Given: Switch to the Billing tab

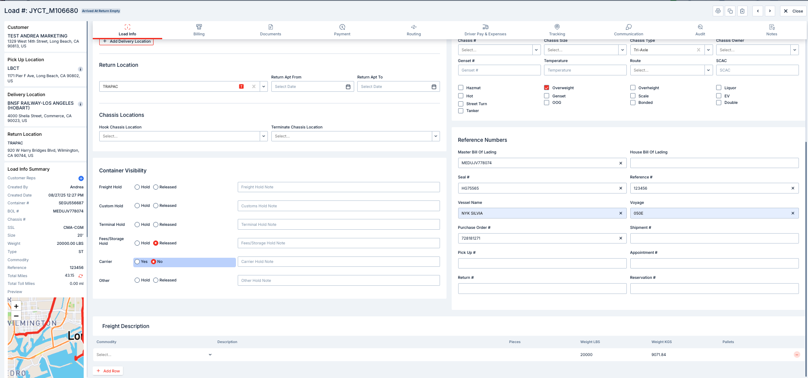Looking at the screenshot, I should tap(199, 30).
